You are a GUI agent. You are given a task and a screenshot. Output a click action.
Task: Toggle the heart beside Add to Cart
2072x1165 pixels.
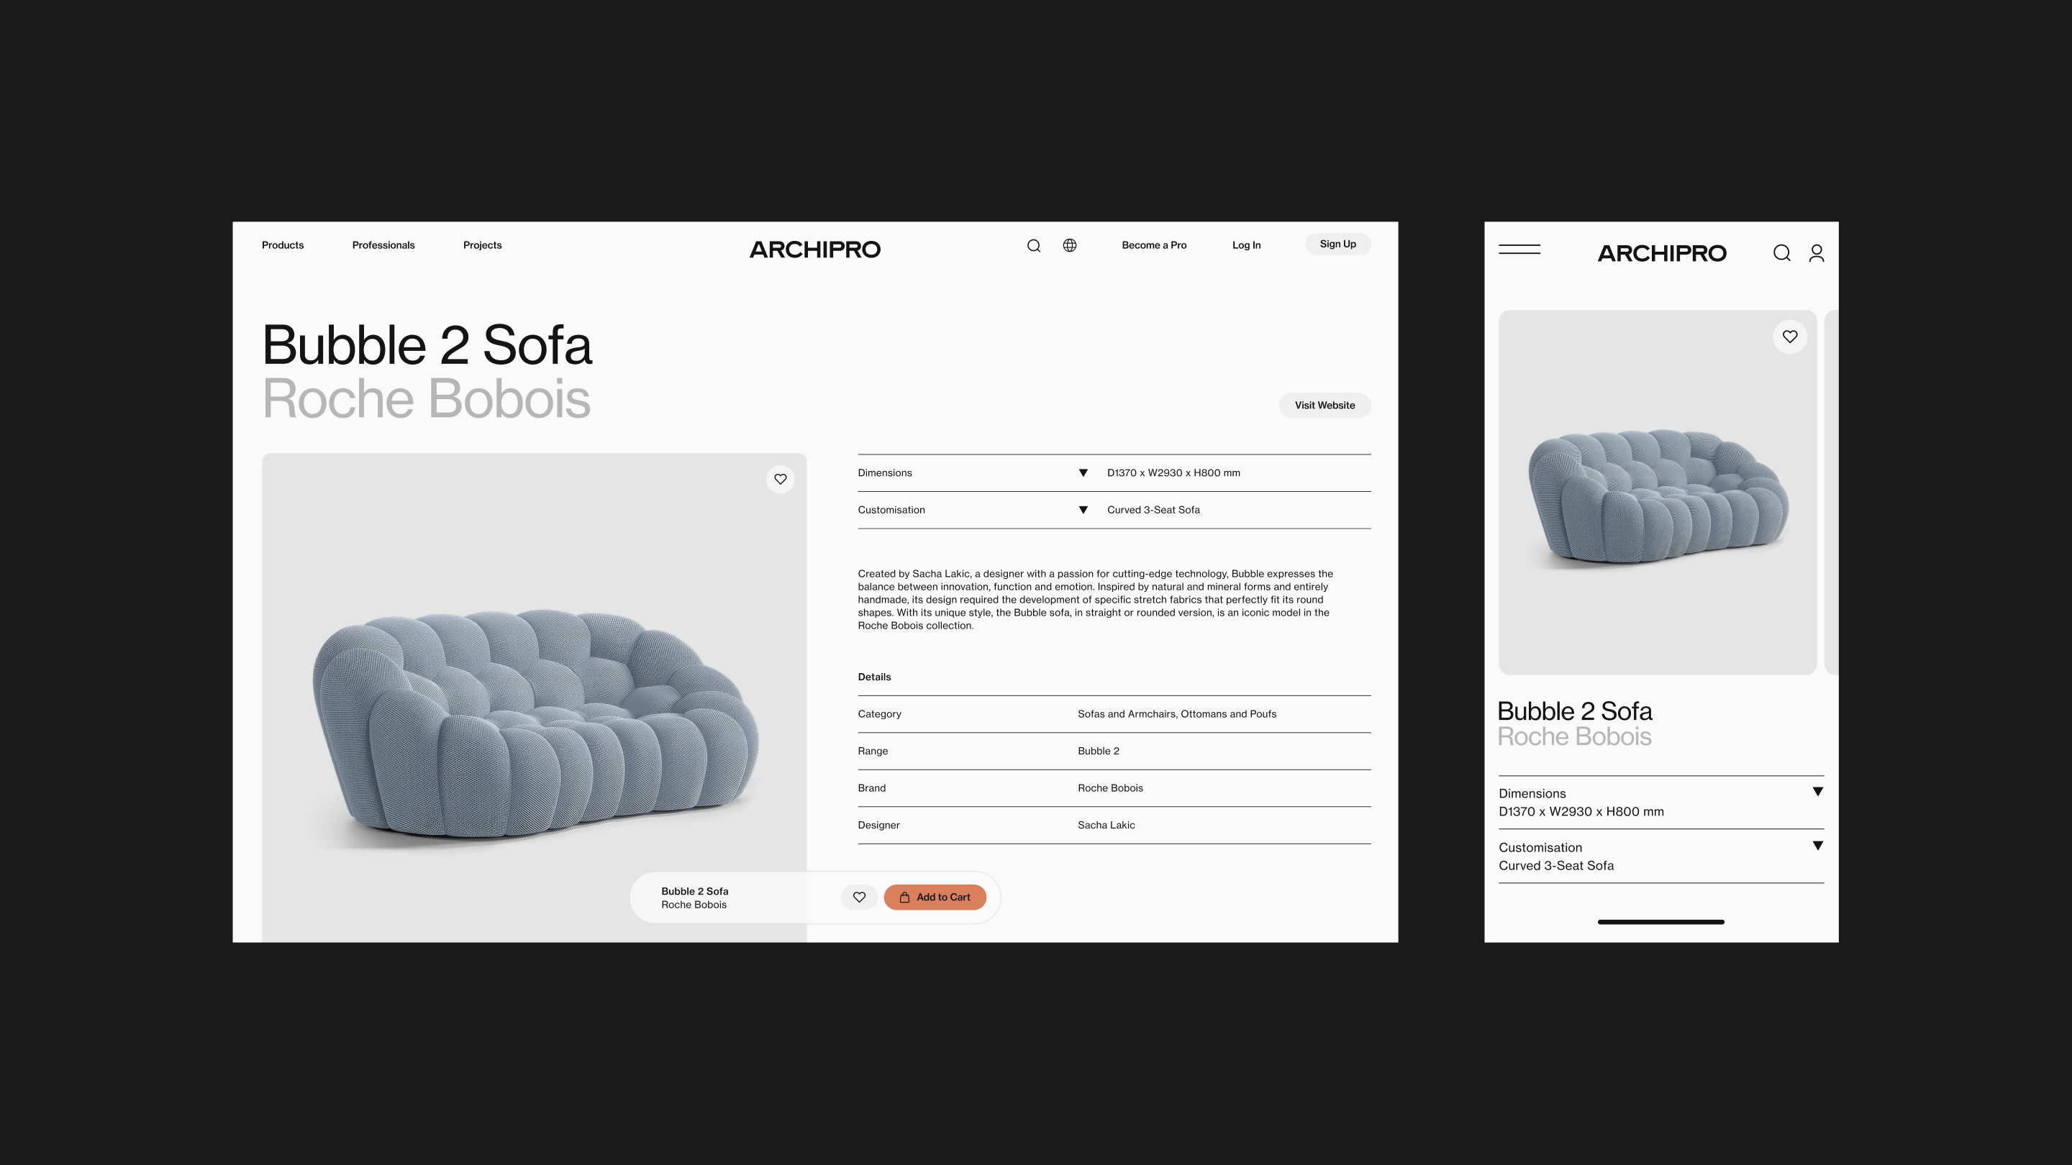tap(859, 897)
